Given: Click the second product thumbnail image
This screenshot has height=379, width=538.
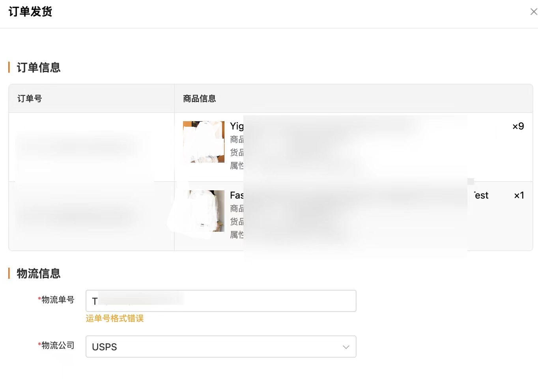Looking at the screenshot, I should click(x=204, y=211).
